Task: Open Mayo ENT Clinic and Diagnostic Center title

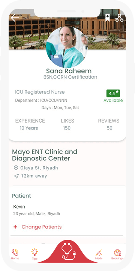Action: (x=45, y=155)
